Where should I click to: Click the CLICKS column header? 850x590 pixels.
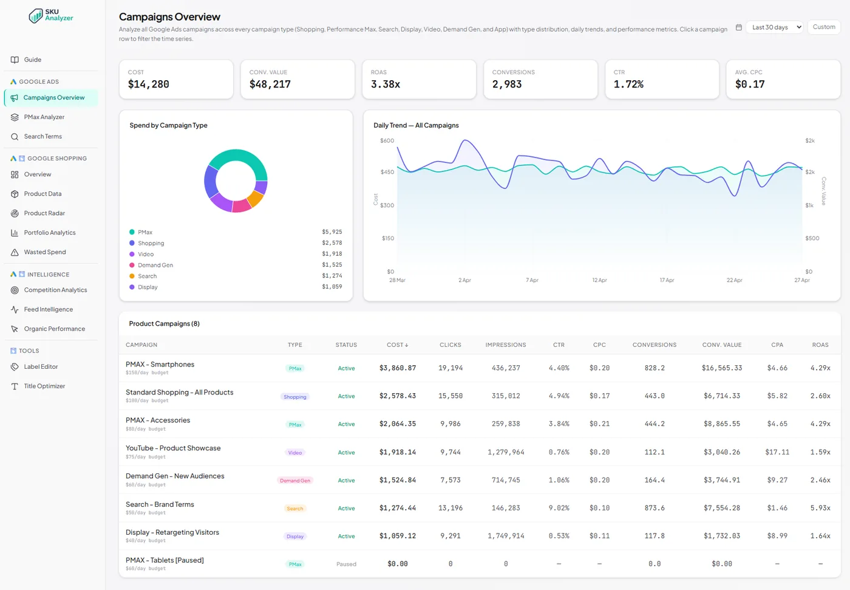[x=450, y=345]
